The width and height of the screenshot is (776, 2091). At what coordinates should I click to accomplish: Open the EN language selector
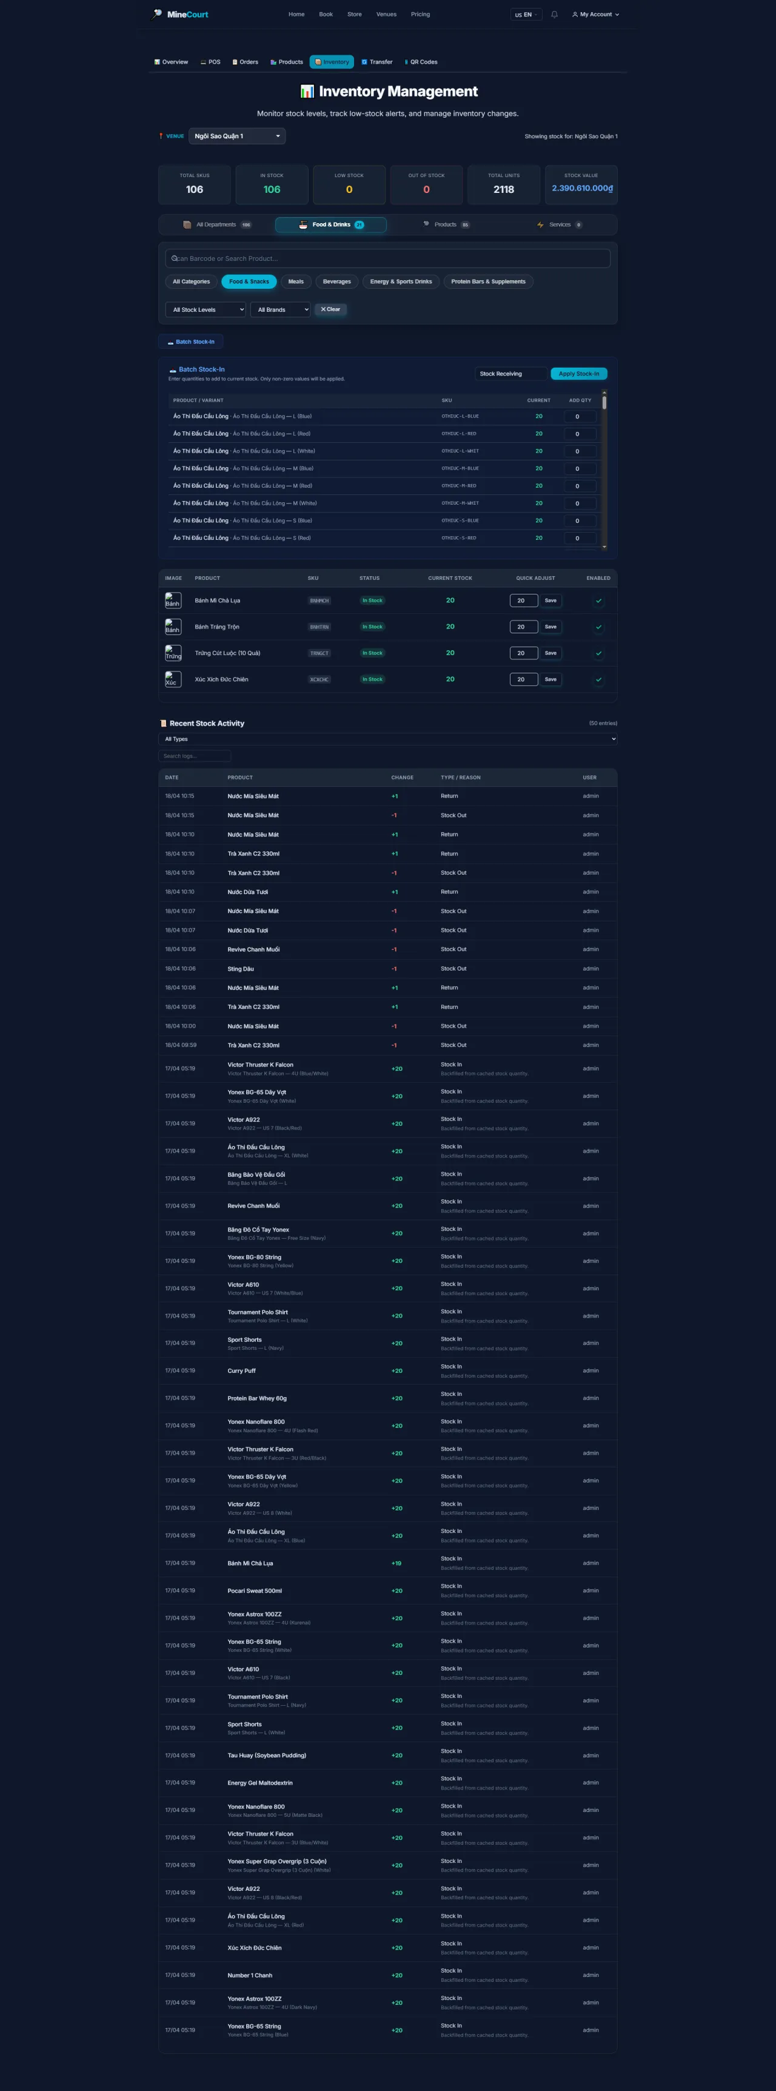(526, 15)
